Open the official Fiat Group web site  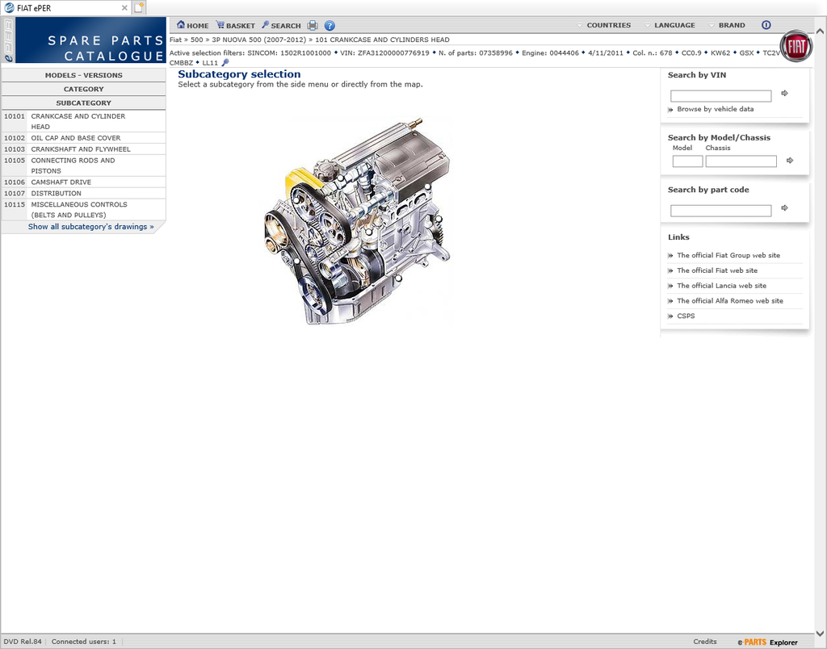click(728, 255)
